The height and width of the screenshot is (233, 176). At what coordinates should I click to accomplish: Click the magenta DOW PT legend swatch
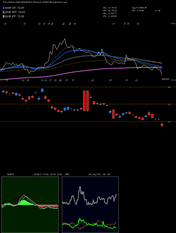pos(4,16)
